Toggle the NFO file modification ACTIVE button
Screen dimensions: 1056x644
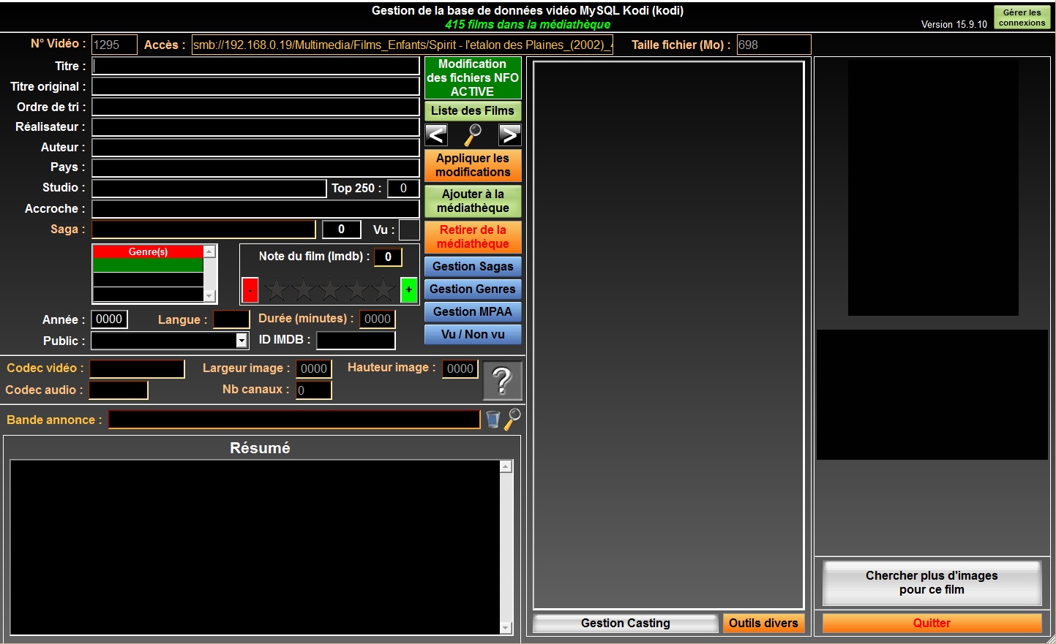(x=473, y=78)
